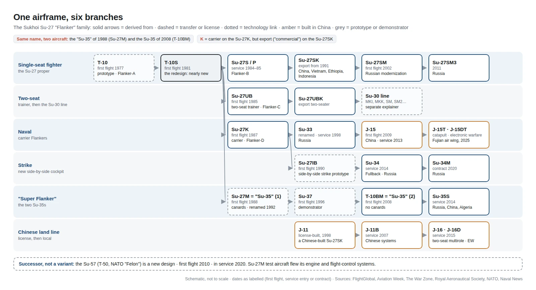Image resolution: width=536 pixels, height=290 pixels.
Task: Click the Su-33 renamed card
Action: point(325,135)
